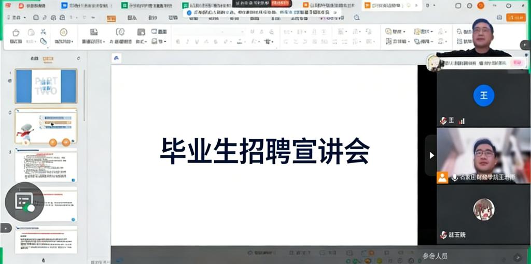
Task: Open the 参会人员 participants list
Action: coord(435,256)
